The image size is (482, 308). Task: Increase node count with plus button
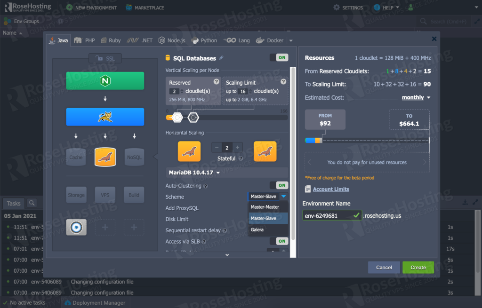237,147
